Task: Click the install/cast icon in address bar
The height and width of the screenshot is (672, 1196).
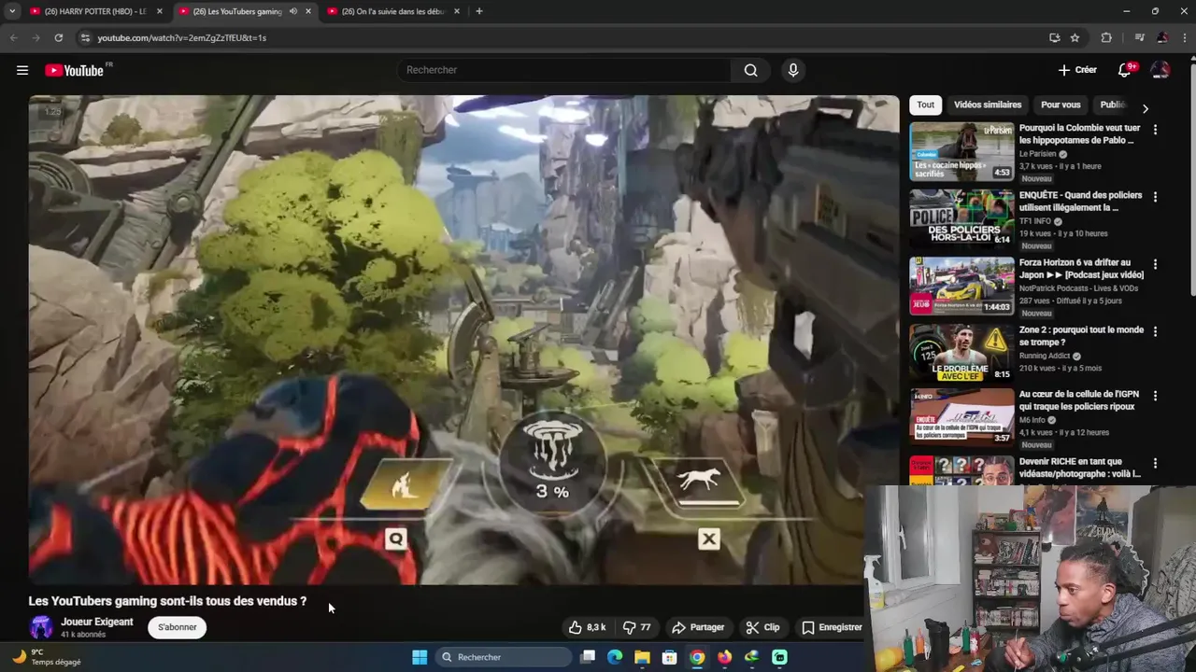Action: tap(1055, 37)
